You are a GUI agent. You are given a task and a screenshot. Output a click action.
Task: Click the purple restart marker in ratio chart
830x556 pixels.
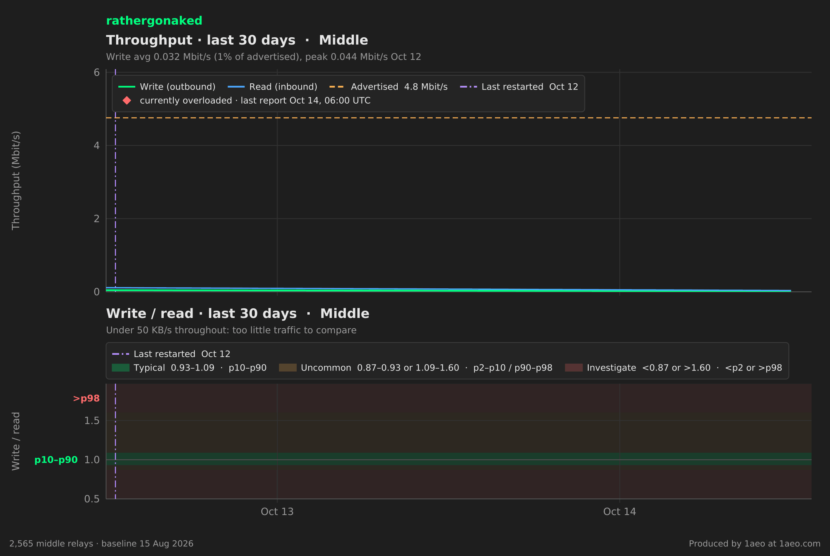coord(115,441)
